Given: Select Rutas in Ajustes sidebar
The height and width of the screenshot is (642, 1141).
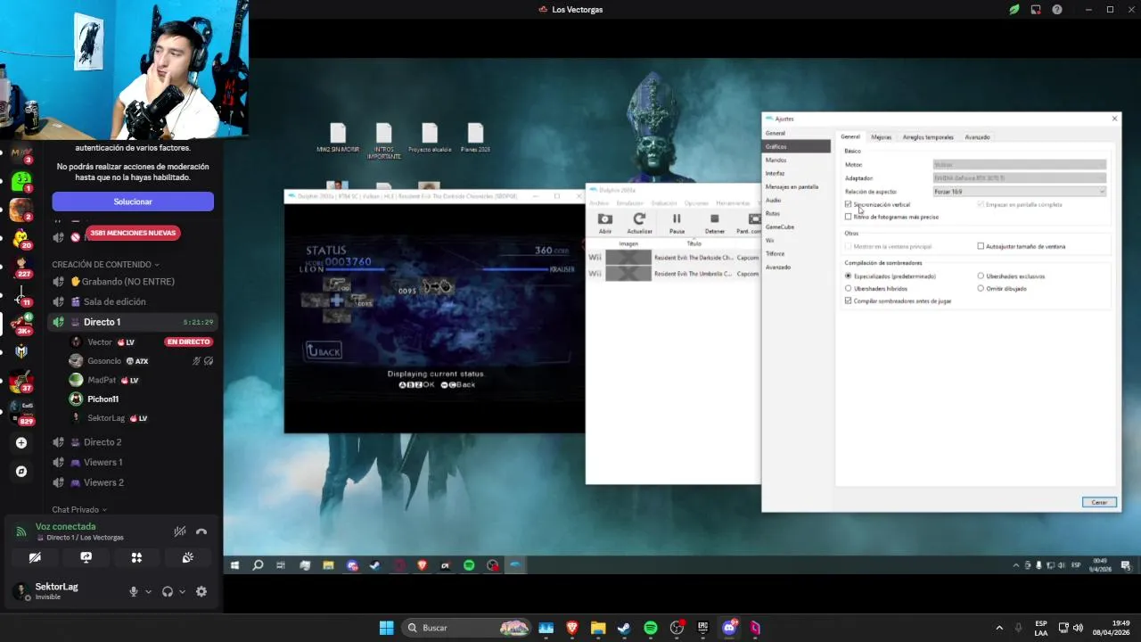Looking at the screenshot, I should point(772,213).
